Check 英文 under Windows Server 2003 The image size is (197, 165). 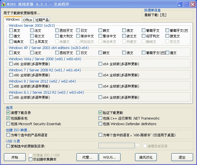pos(11,30)
